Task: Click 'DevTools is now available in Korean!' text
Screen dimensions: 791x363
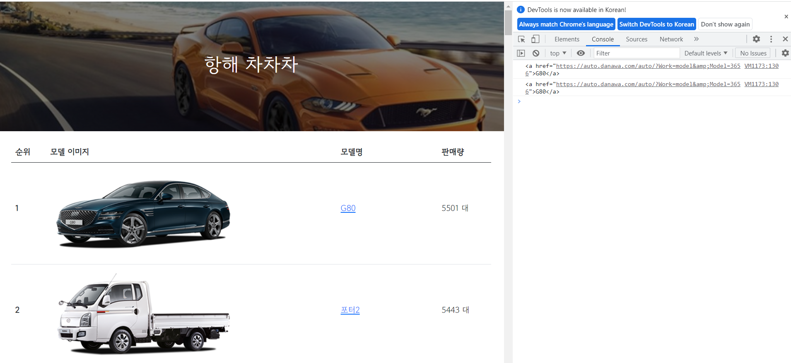Action: (576, 10)
